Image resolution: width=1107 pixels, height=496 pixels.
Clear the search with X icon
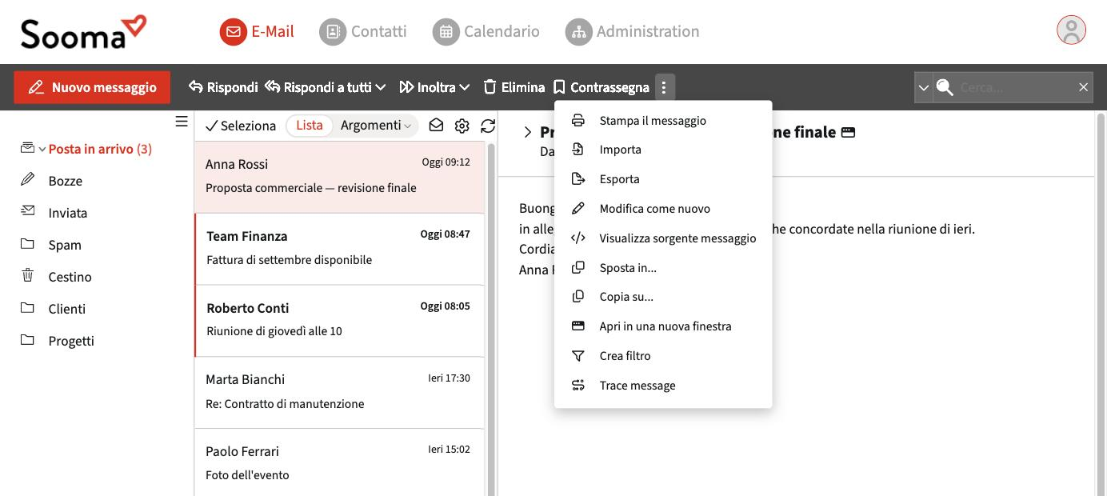pyautogui.click(x=1083, y=87)
